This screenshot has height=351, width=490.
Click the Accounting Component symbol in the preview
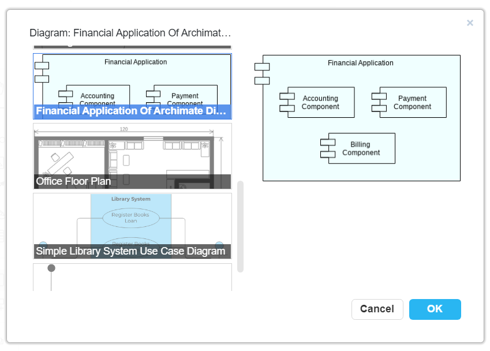(287, 102)
